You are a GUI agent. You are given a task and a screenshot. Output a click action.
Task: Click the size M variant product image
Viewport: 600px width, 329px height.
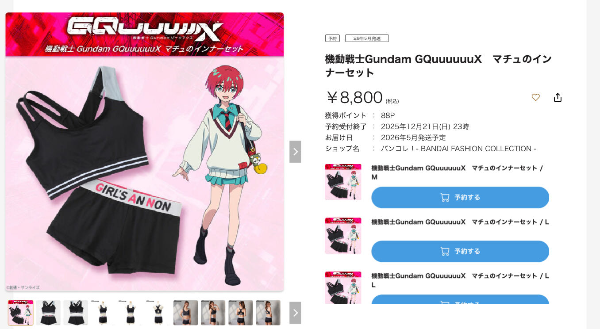coord(343,182)
